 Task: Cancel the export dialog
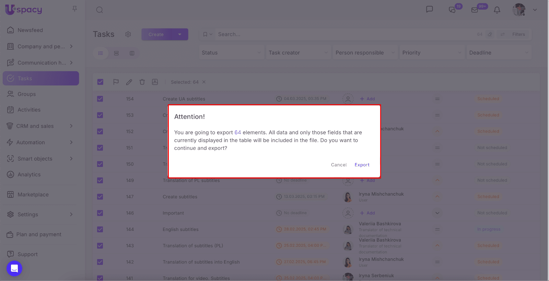[339, 165]
